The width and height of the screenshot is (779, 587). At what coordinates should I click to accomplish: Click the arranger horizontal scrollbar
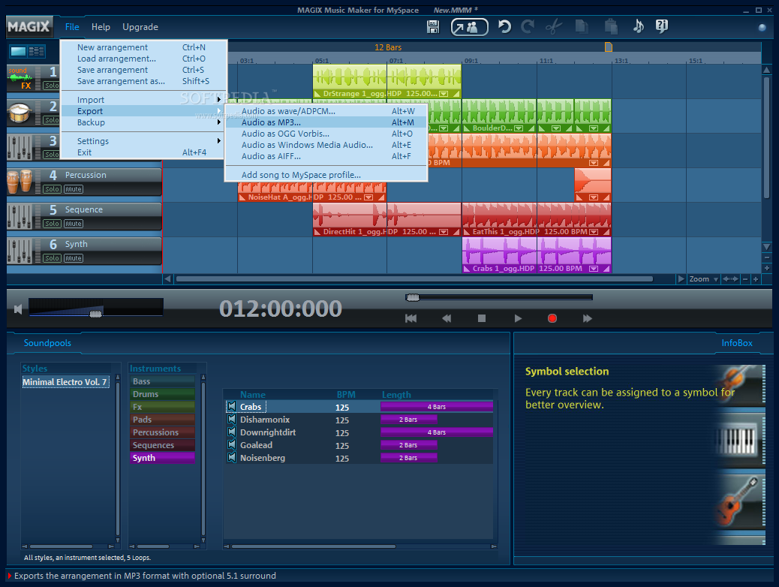tap(415, 279)
